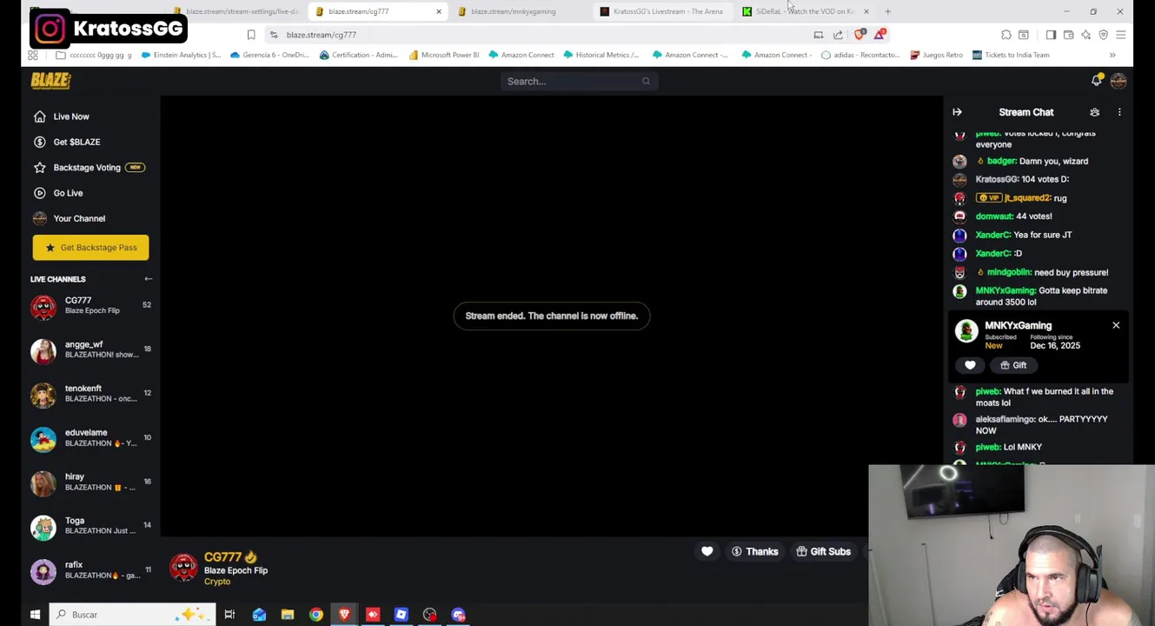The height and width of the screenshot is (626, 1155).
Task: Click the Brave Shields lion icon
Action: 860,34
